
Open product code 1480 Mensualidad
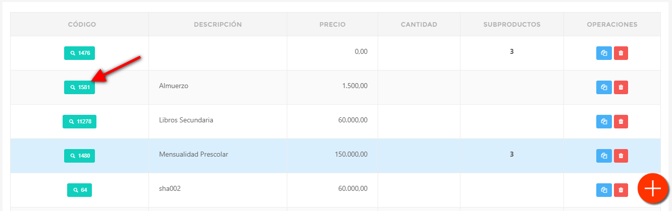[x=79, y=156]
